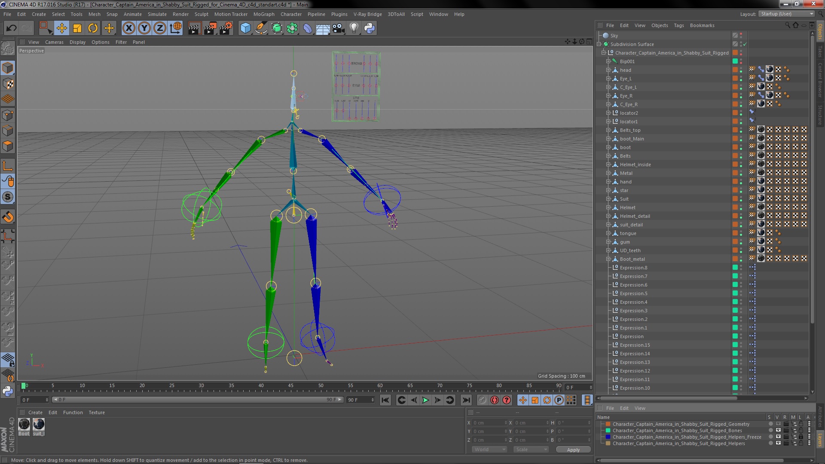Viewport: 825px width, 464px height.
Task: Open the Simulate menu
Action: point(157,14)
